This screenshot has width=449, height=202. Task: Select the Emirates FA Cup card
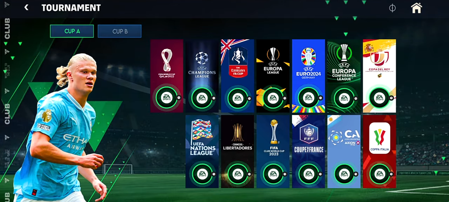coord(237,76)
